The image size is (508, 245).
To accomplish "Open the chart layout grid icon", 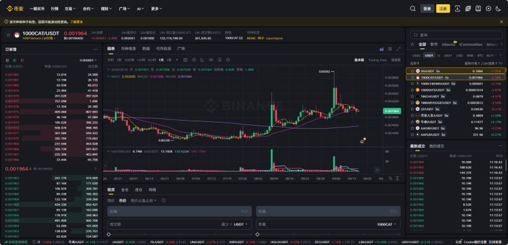I will click(x=390, y=49).
